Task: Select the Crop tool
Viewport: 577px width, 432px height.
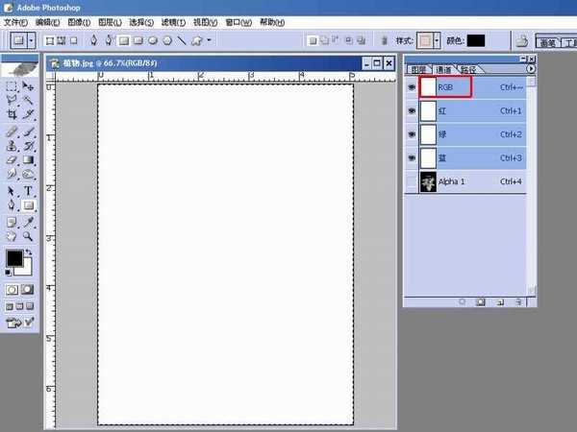Action: pos(12,114)
